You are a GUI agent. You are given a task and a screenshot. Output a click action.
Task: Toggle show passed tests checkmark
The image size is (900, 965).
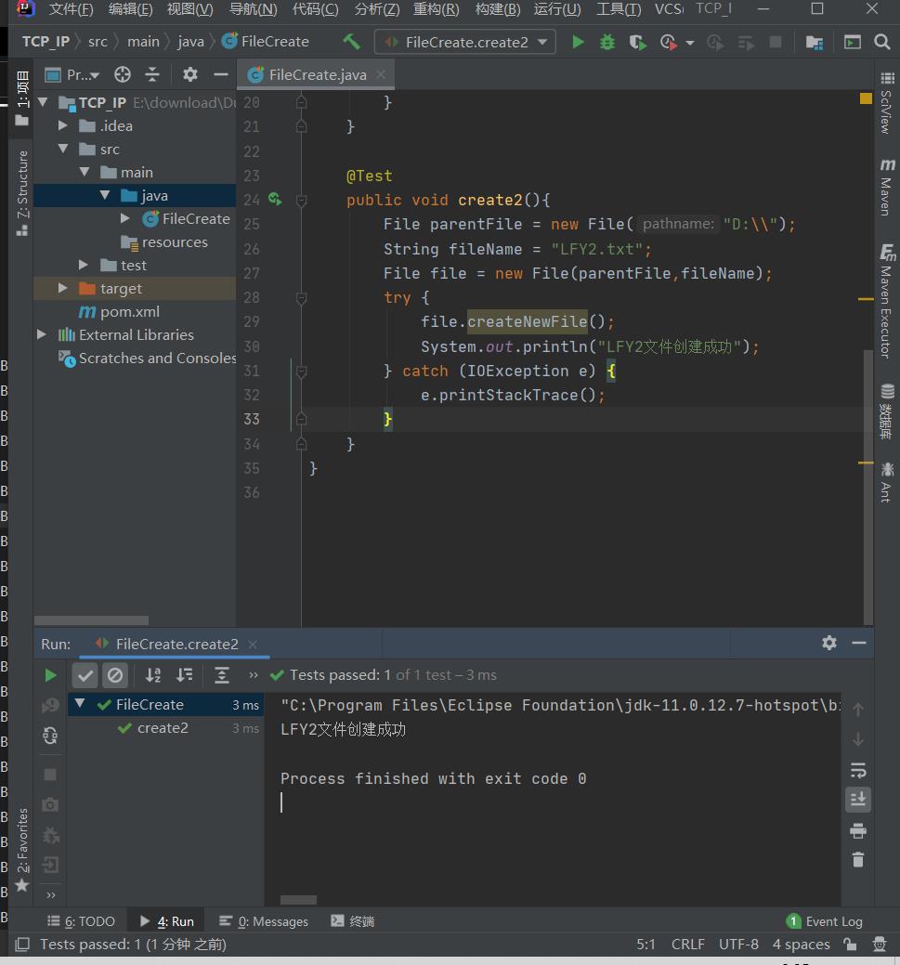click(x=85, y=675)
